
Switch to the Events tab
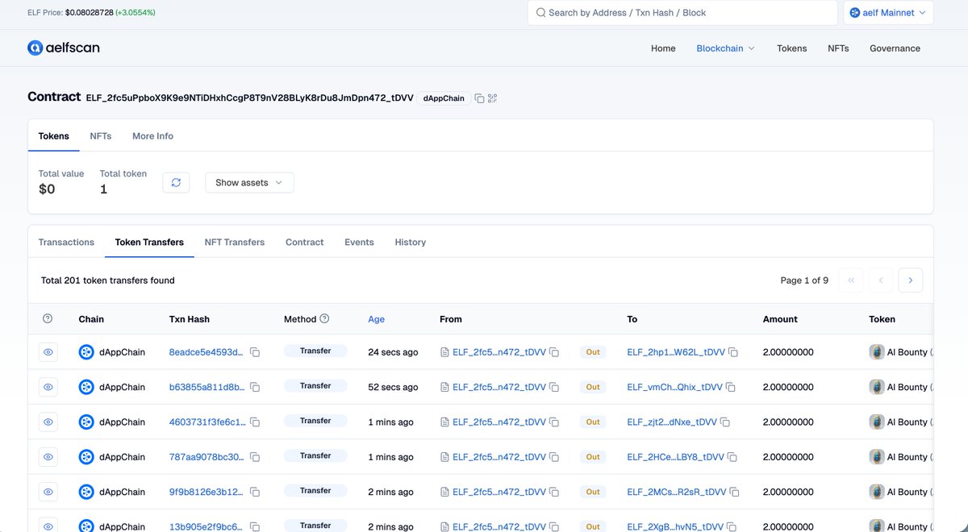point(359,242)
